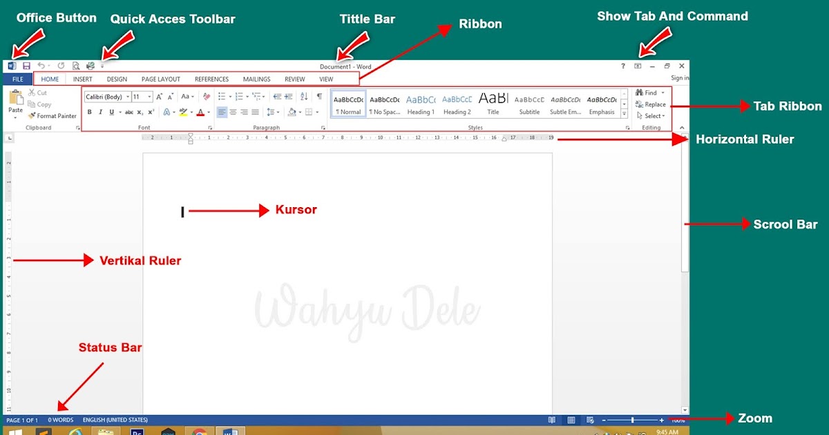Screen dimensions: 829x435
Task: Open the FILE menu
Action: click(x=17, y=79)
